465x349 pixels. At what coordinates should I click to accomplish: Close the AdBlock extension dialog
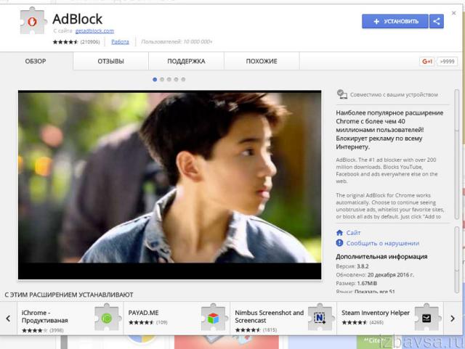(x=453, y=13)
